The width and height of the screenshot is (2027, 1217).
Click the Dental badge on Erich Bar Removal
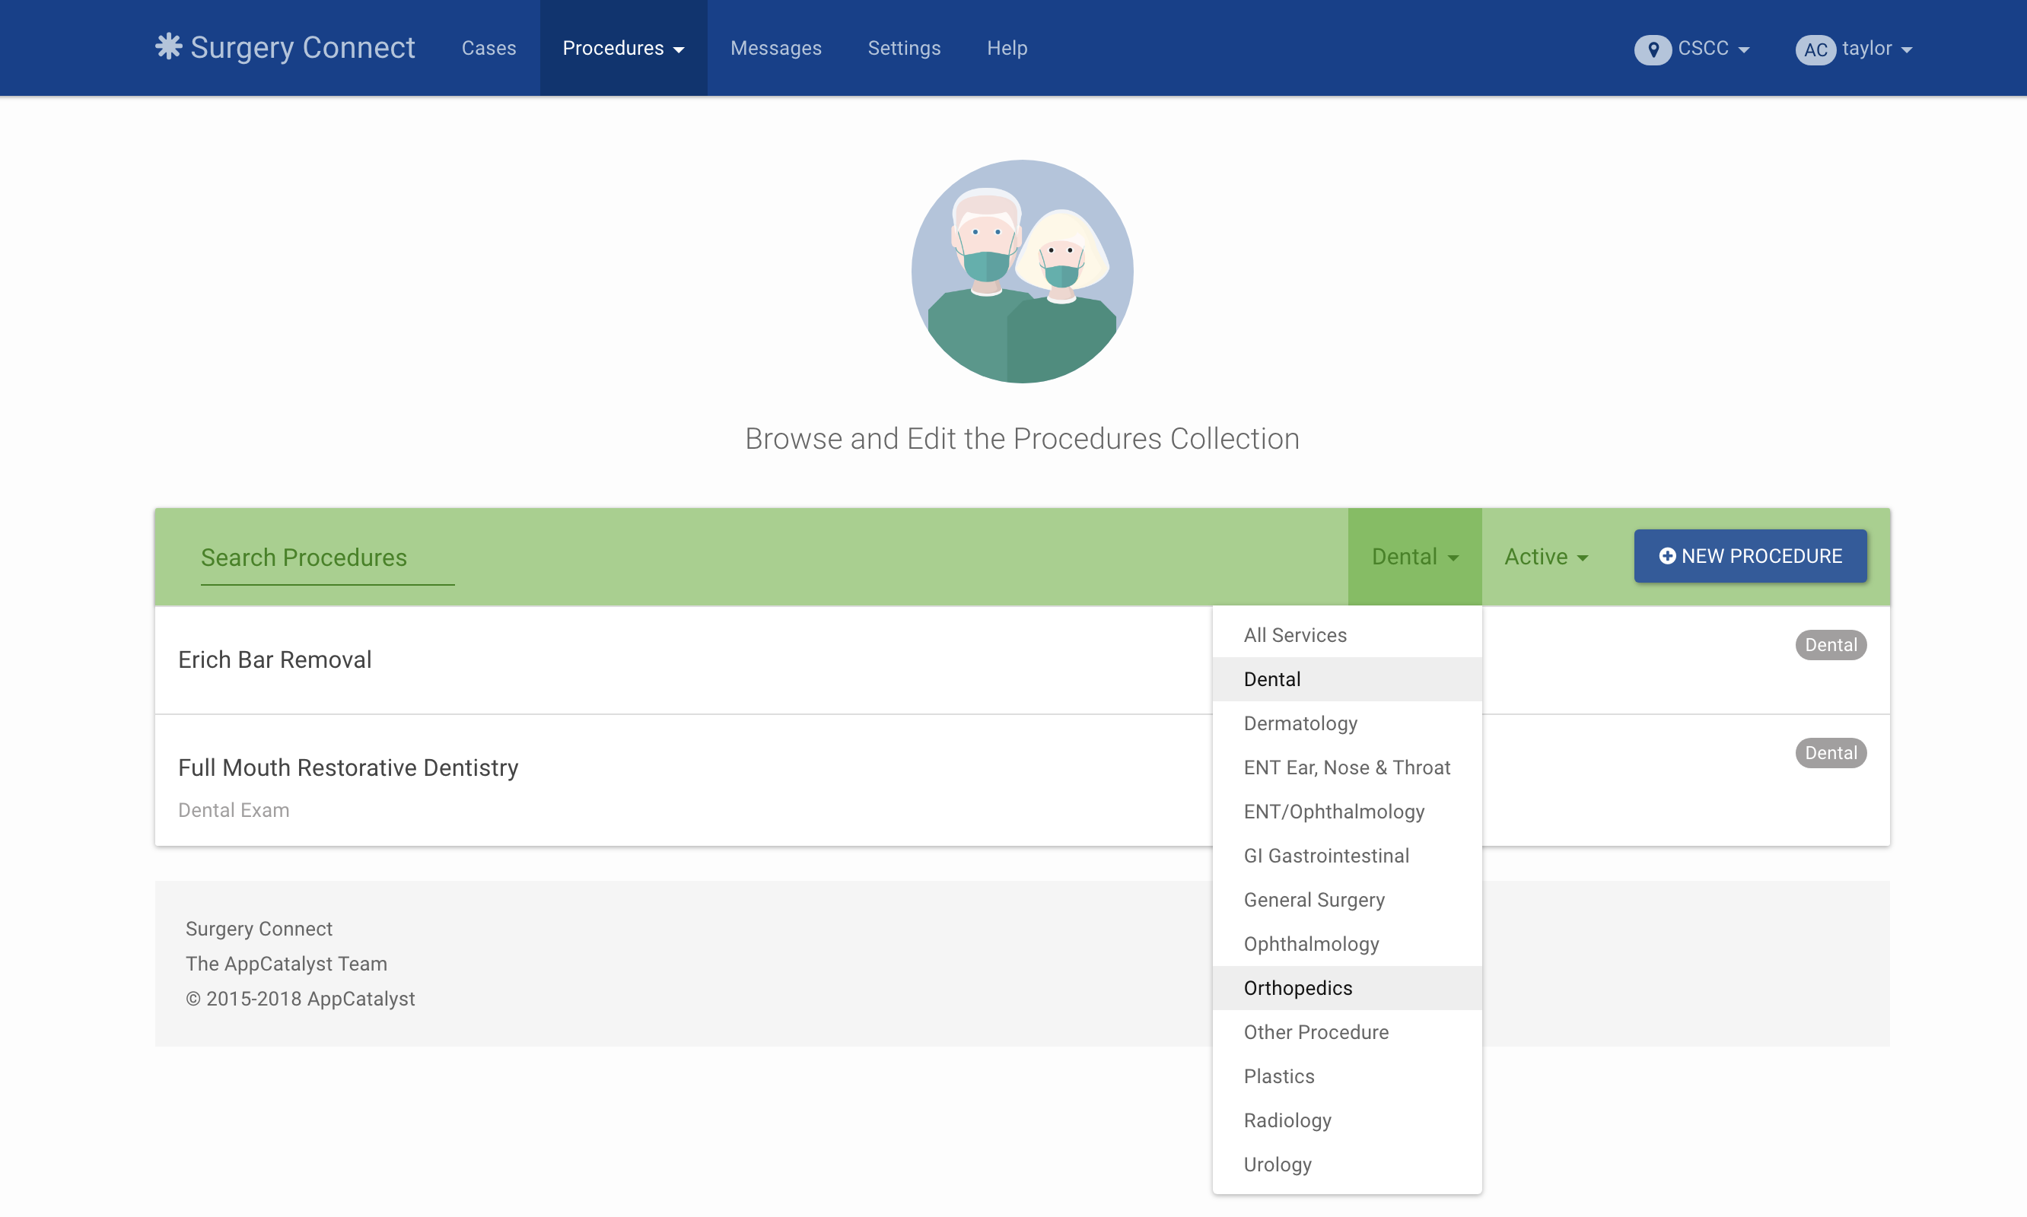coord(1830,644)
